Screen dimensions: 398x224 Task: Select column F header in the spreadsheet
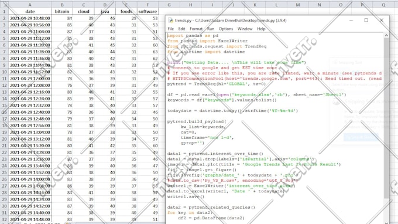click(147, 5)
